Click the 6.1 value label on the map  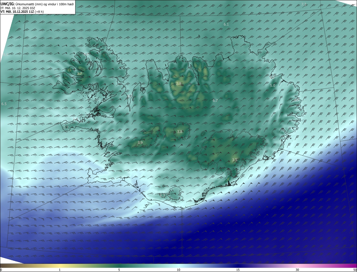pos(226,24)
